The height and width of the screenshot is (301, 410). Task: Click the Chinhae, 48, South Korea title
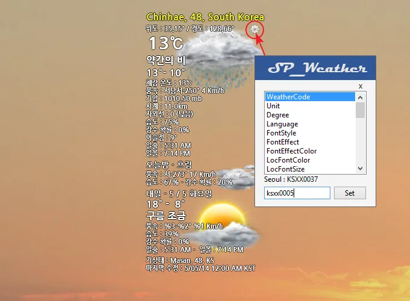pyautogui.click(x=205, y=17)
